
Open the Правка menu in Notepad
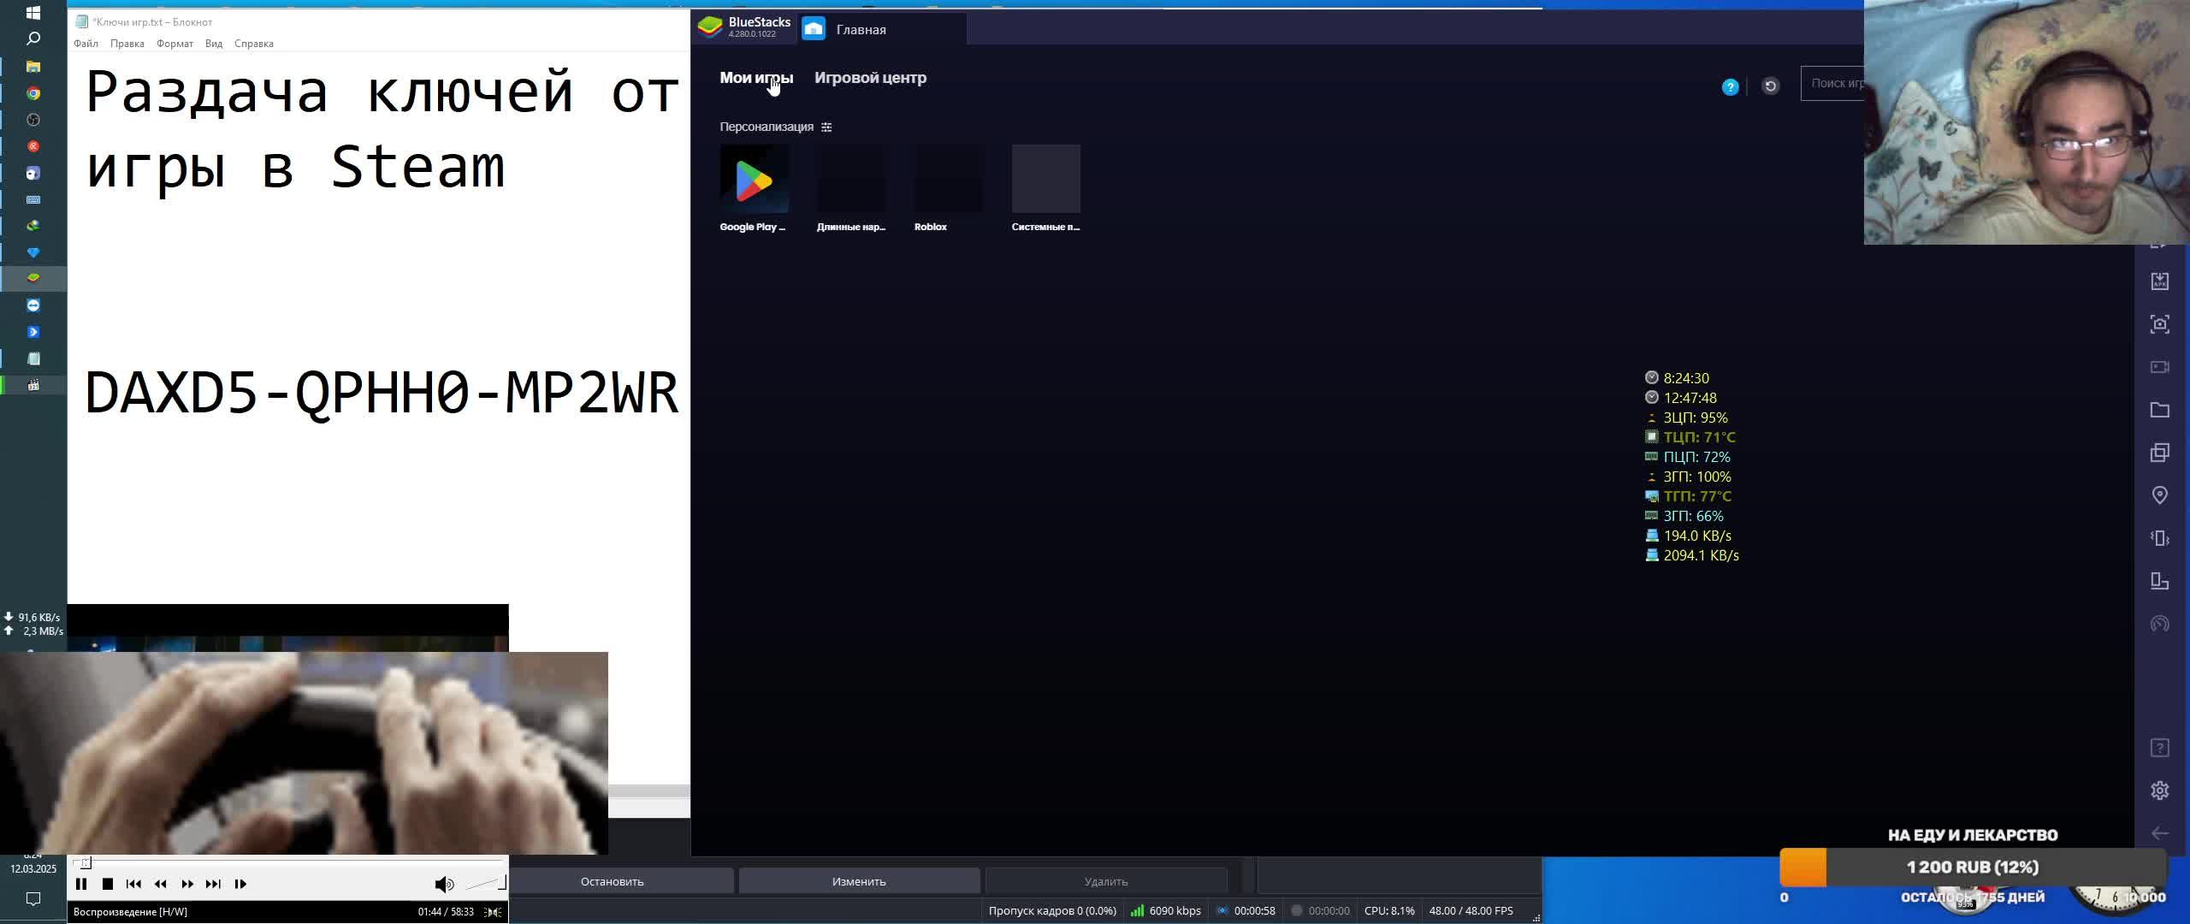127,44
